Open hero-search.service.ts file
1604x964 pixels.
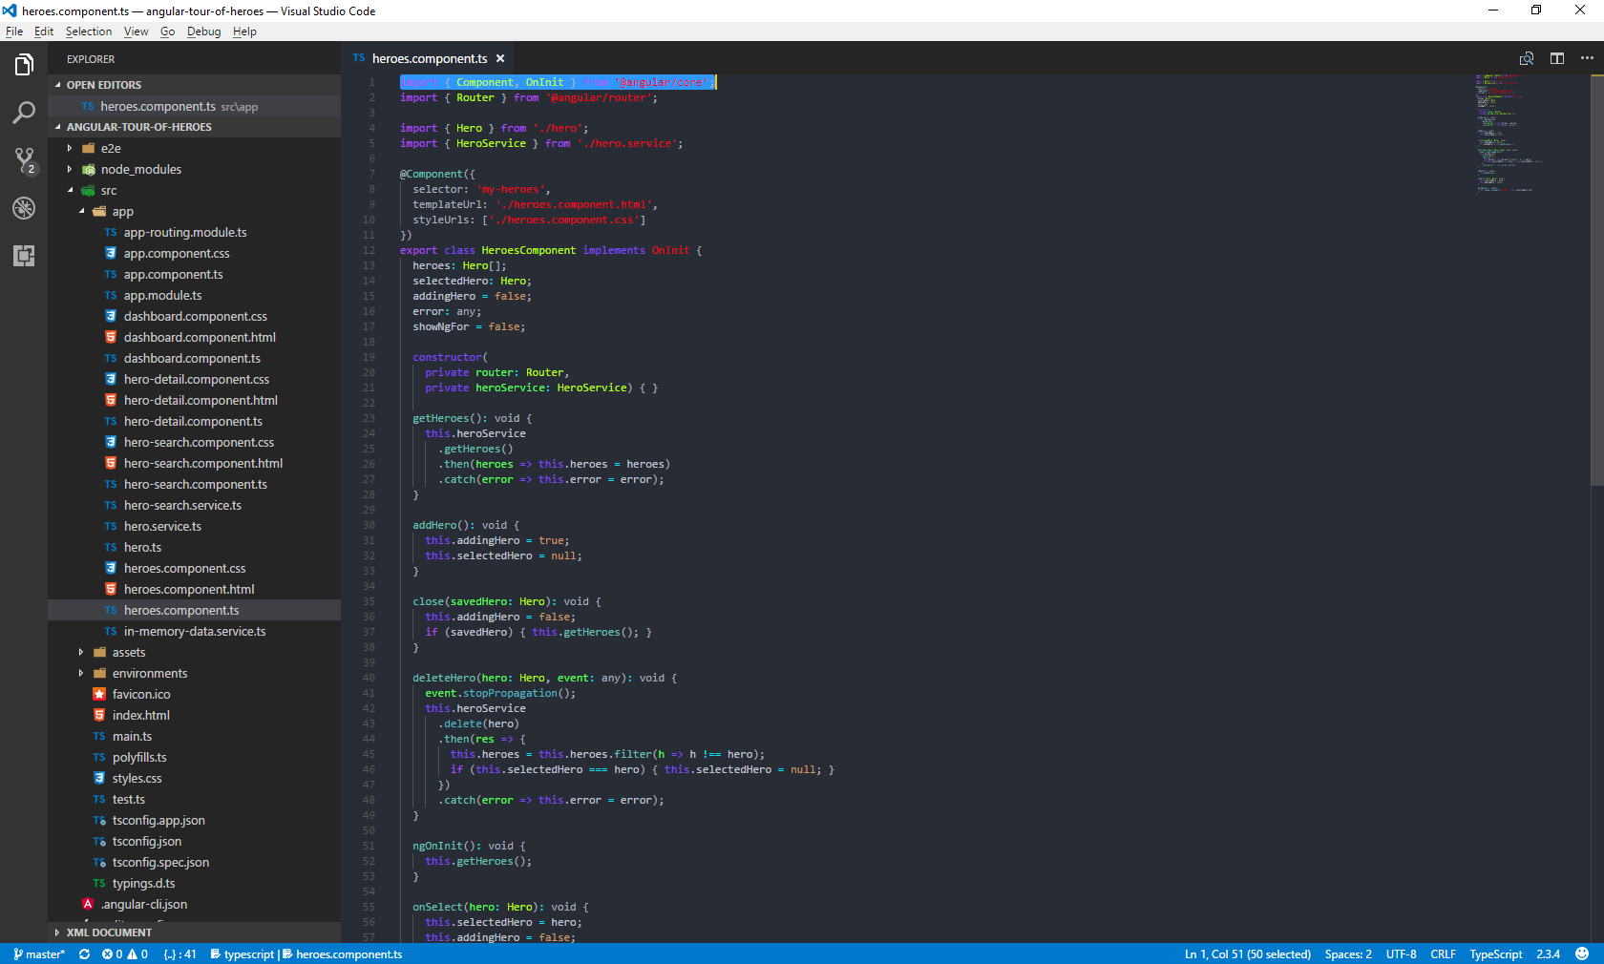point(195,506)
